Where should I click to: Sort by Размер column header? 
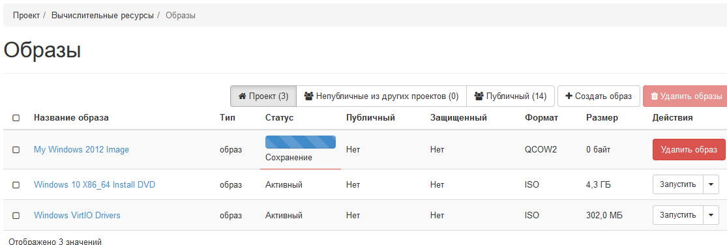coord(602,118)
